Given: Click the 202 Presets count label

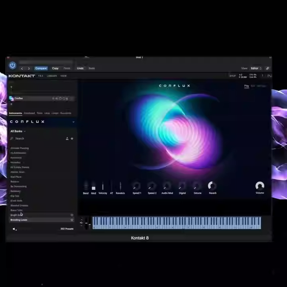Looking at the screenshot, I should [67, 229].
